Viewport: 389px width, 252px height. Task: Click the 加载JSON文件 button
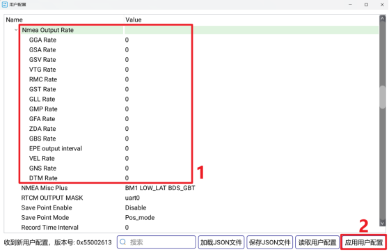(221, 242)
